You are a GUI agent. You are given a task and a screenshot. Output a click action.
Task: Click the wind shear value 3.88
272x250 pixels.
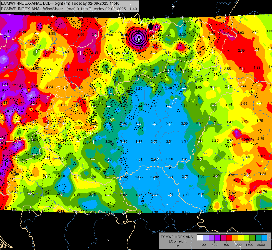coord(52,34)
